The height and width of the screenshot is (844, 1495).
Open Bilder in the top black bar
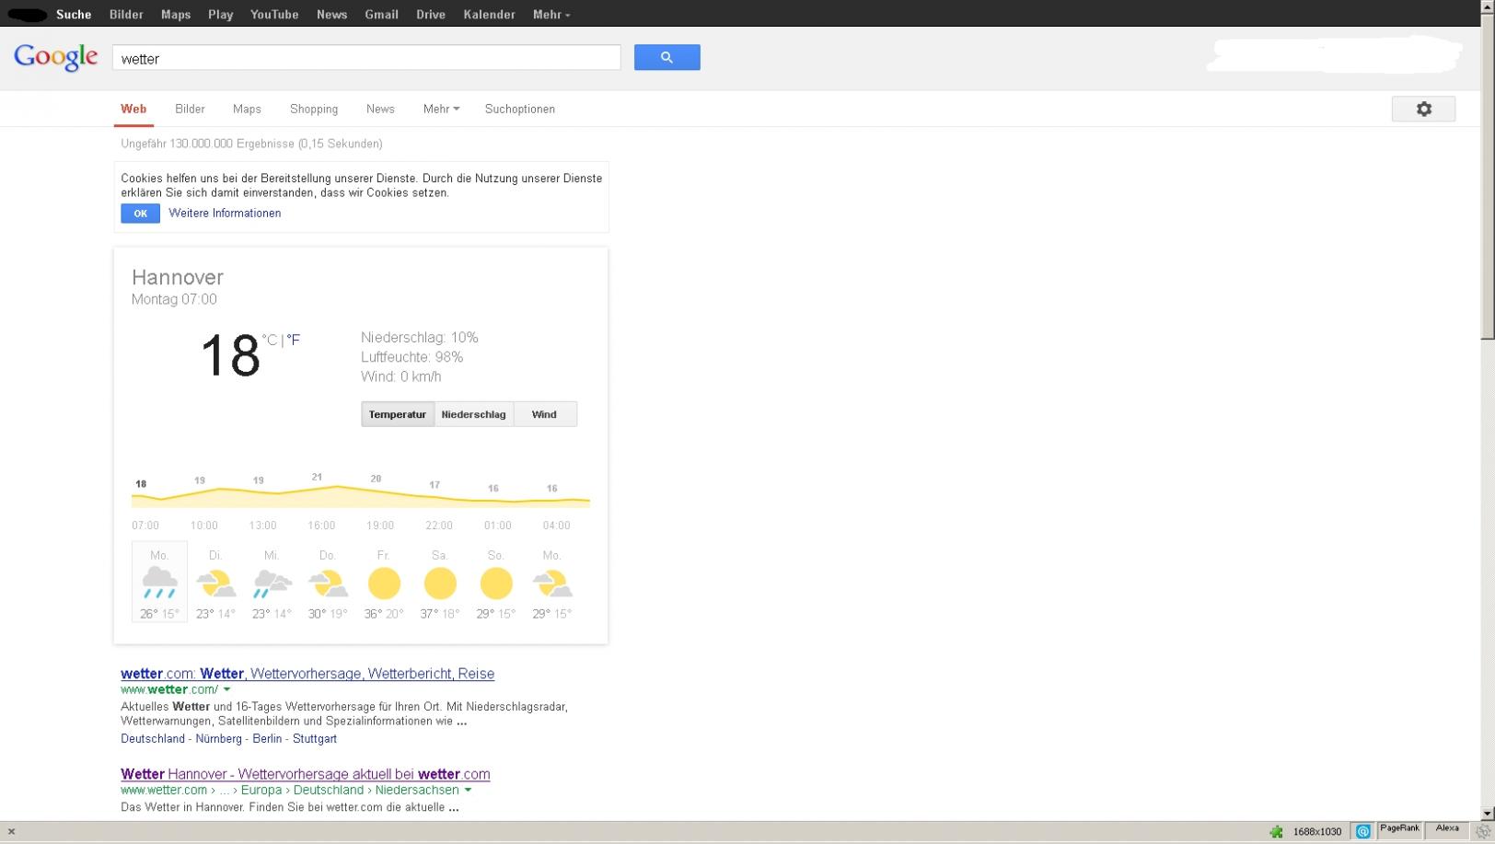pos(126,15)
